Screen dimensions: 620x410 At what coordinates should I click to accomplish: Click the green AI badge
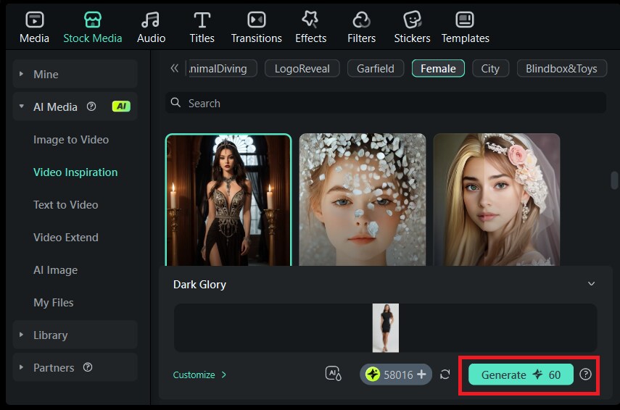coord(121,106)
